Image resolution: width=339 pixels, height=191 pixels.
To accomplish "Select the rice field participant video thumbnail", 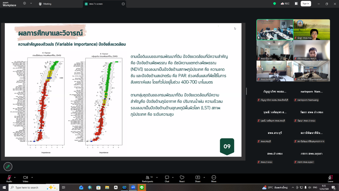I will (312, 29).
